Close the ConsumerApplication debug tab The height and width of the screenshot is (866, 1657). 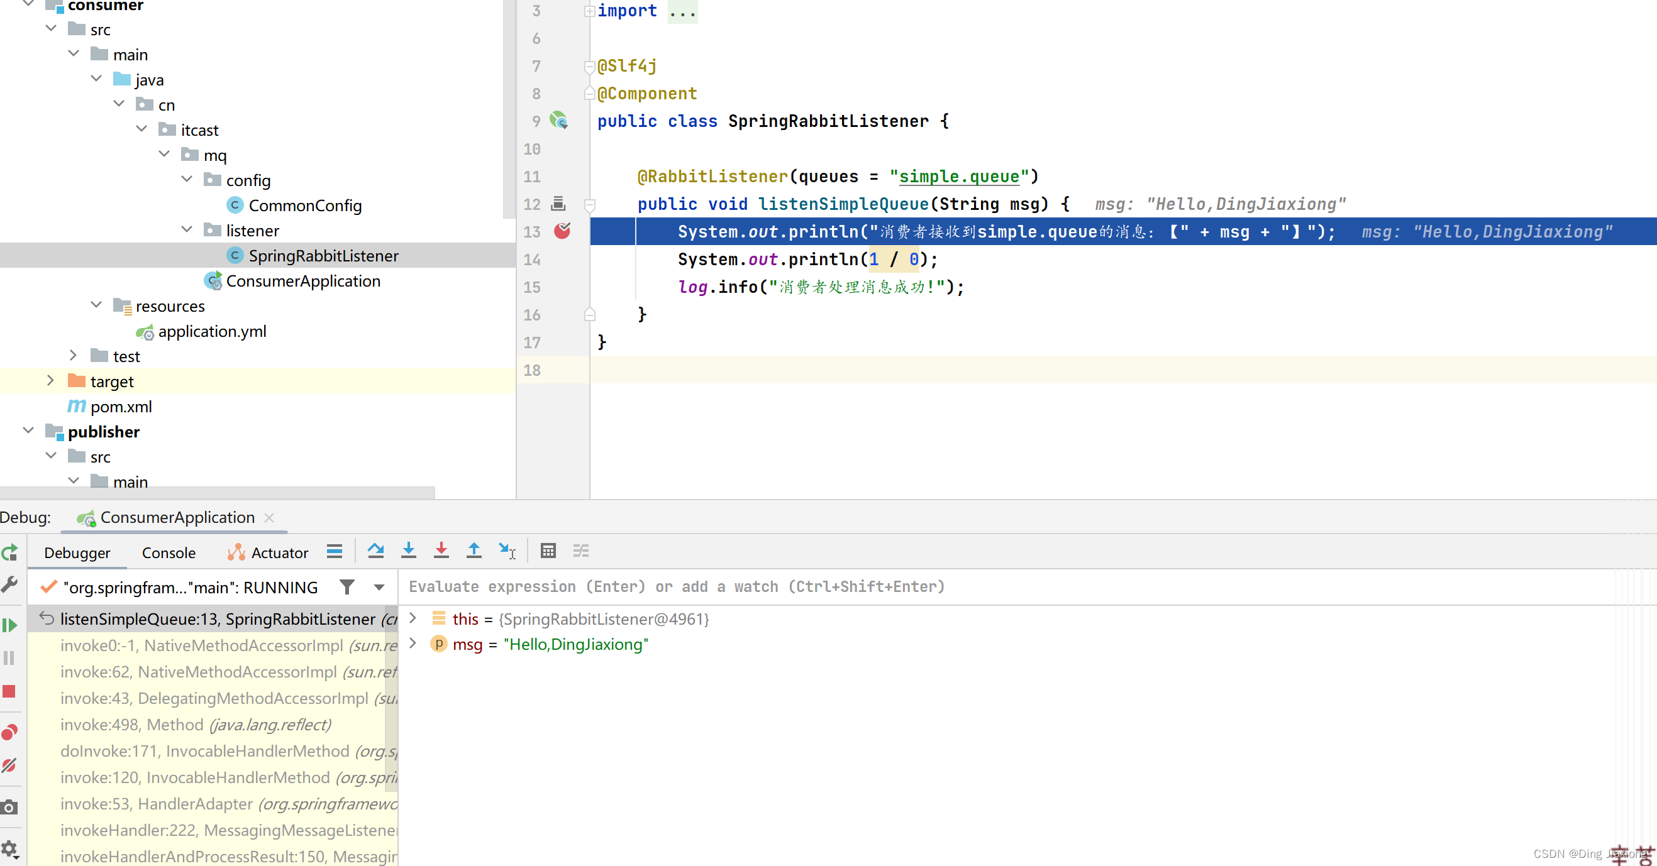point(270,518)
